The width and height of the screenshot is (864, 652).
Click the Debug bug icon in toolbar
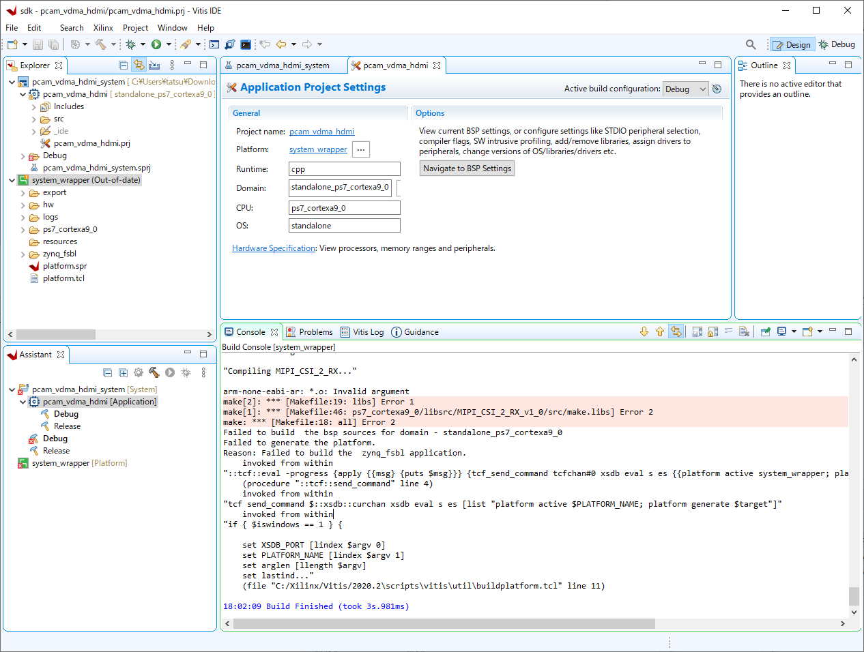click(x=130, y=44)
